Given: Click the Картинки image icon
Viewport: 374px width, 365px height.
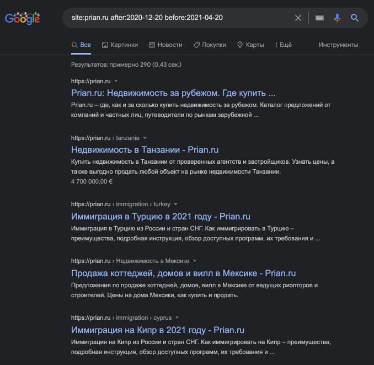Looking at the screenshot, I should [105, 45].
